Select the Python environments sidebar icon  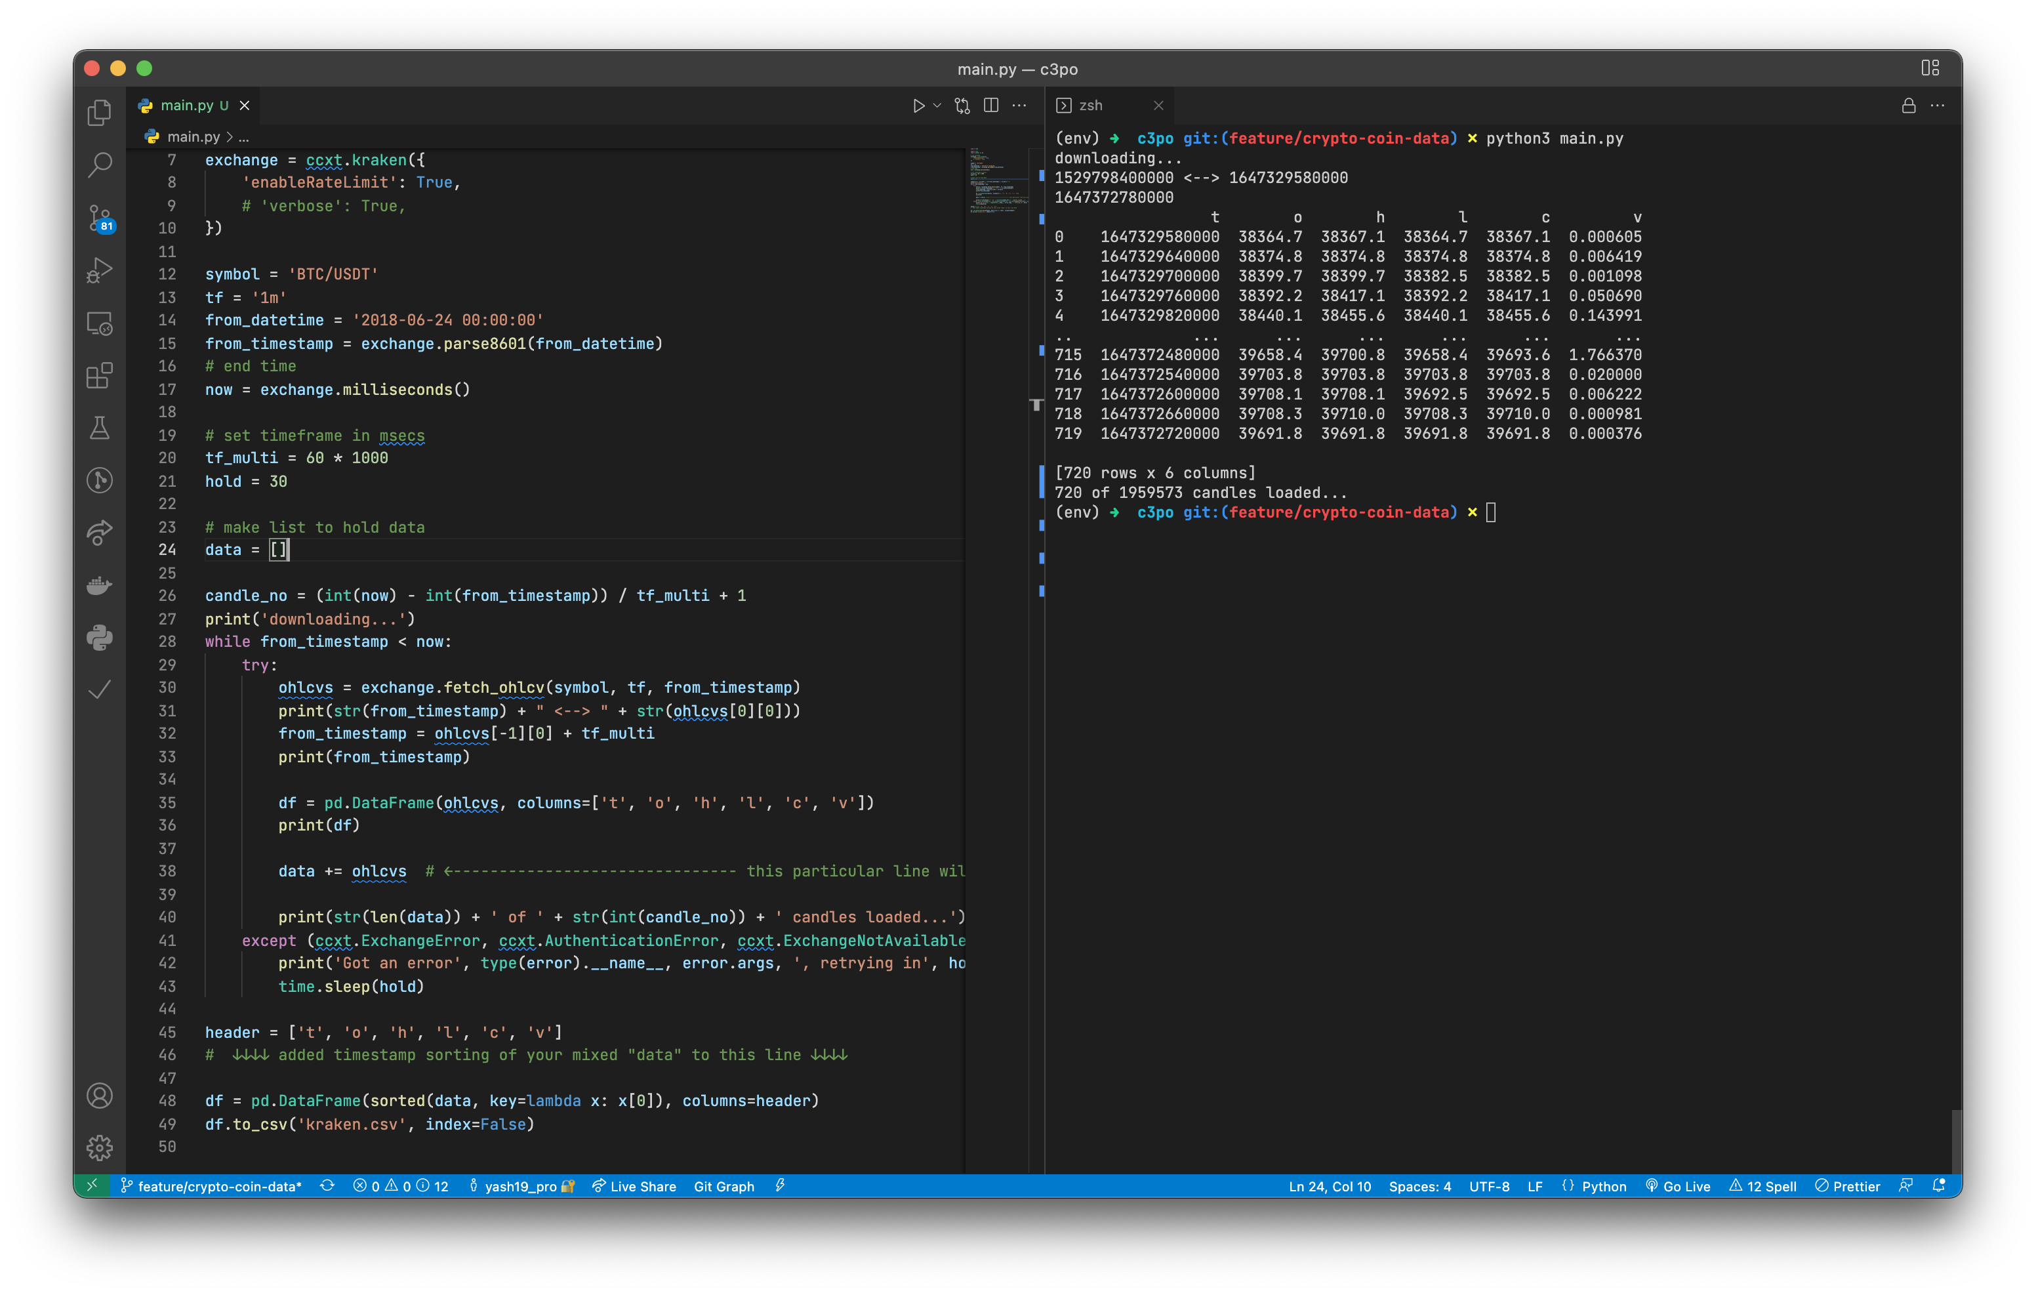pyautogui.click(x=99, y=638)
